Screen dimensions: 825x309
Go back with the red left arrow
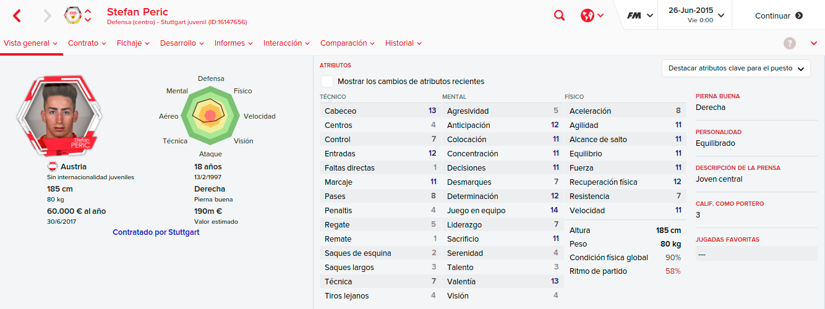(x=17, y=15)
